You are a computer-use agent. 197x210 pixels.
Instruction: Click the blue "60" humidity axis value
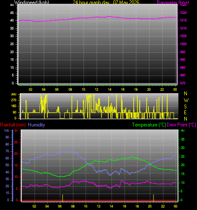[x=7, y=158]
